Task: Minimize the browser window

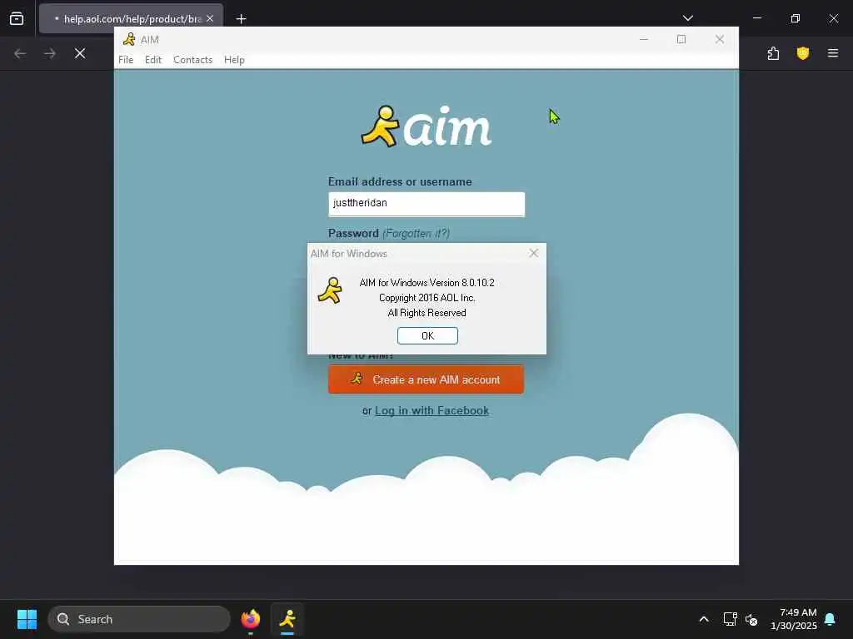Action: point(756,18)
